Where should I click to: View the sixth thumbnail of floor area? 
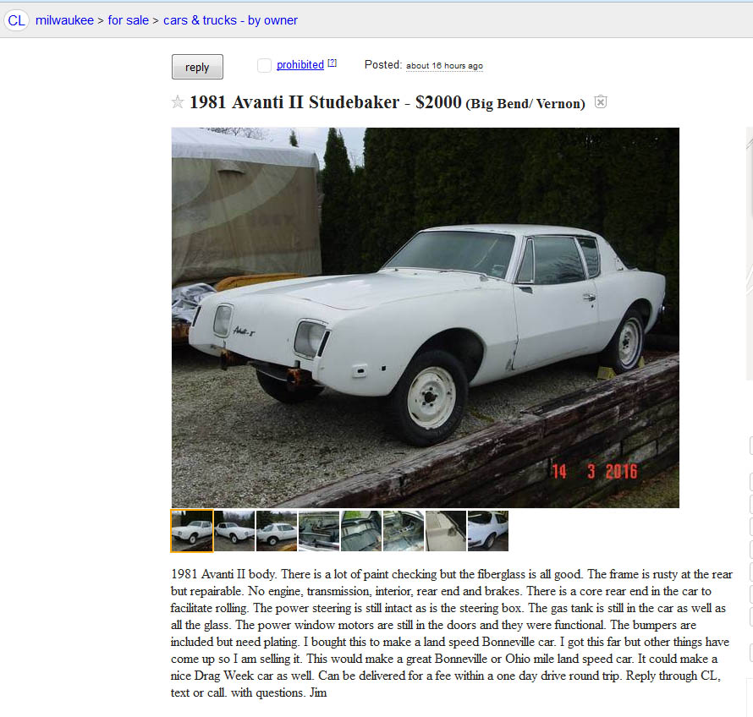[404, 531]
